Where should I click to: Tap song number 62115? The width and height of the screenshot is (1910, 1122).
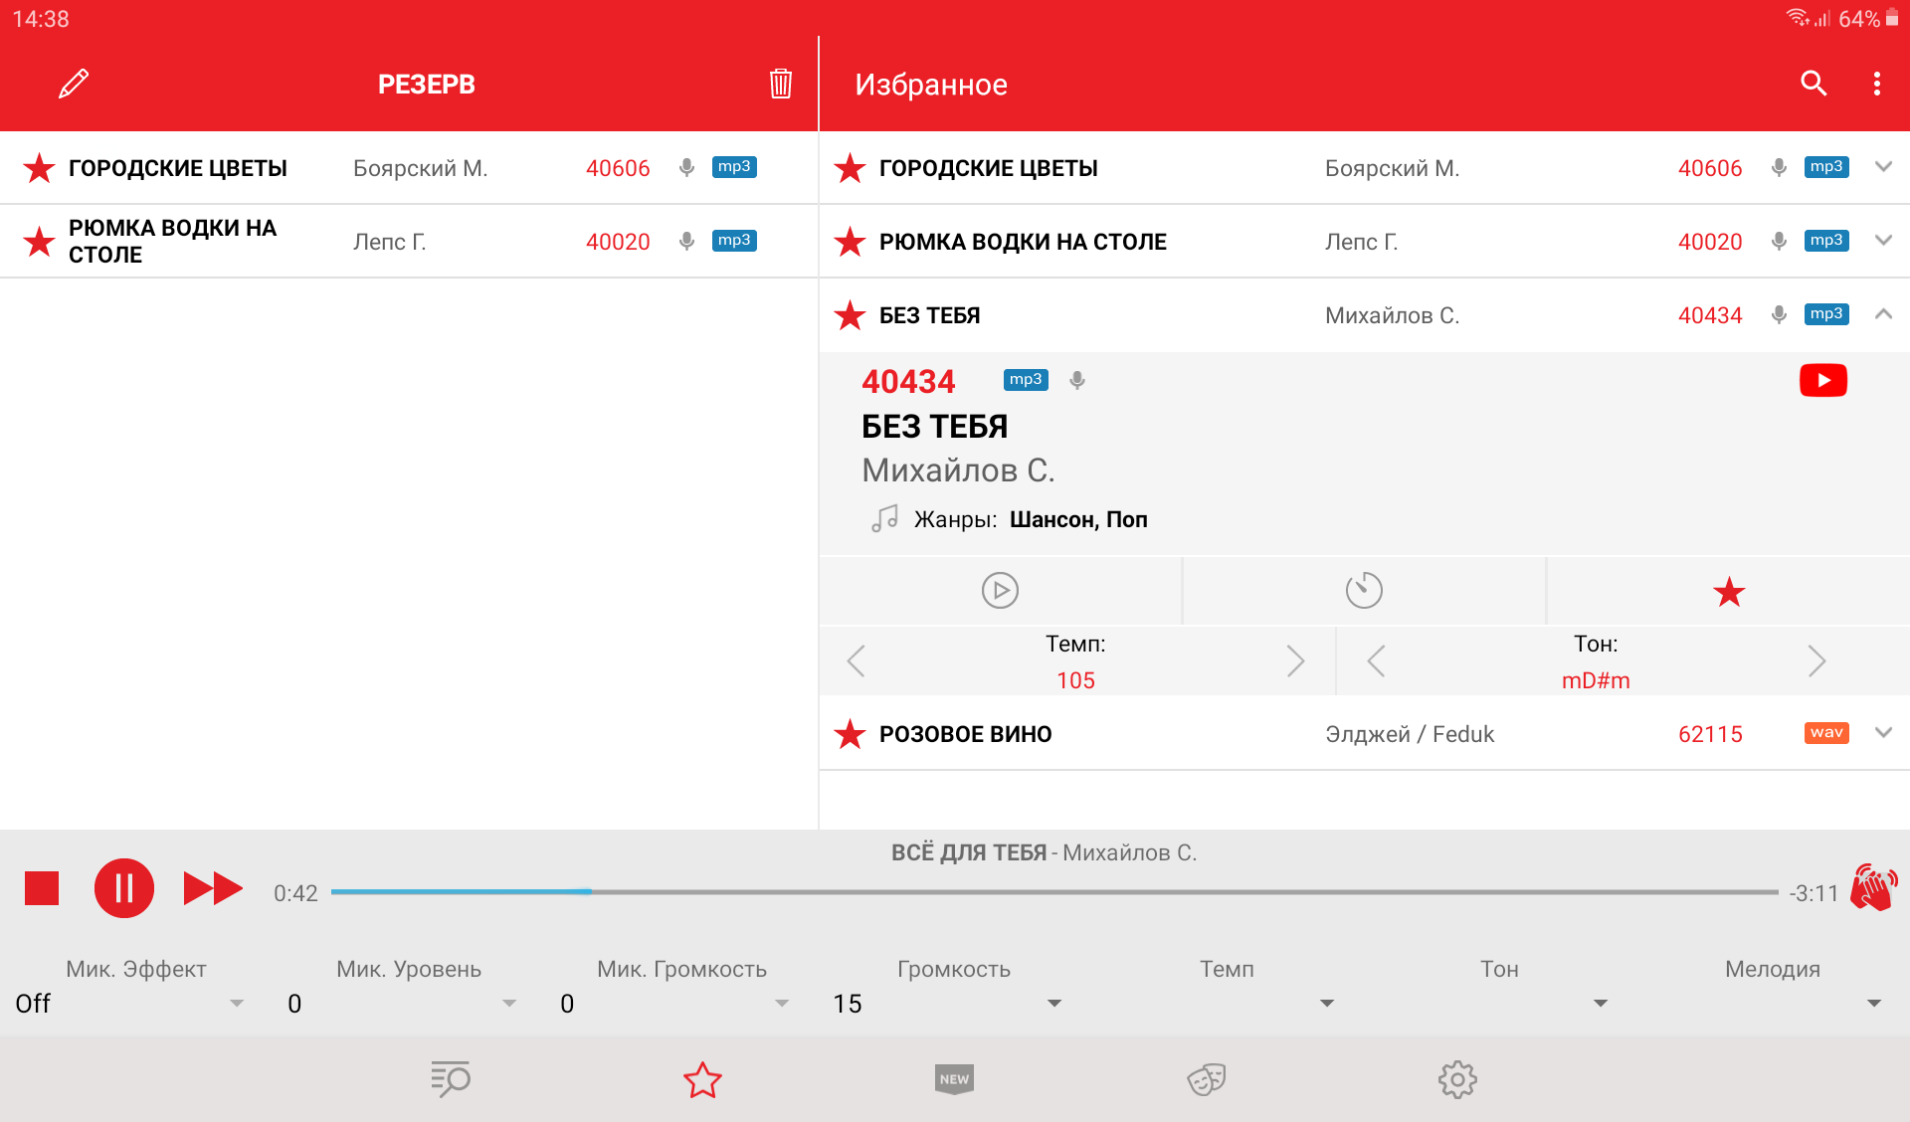(x=1710, y=734)
